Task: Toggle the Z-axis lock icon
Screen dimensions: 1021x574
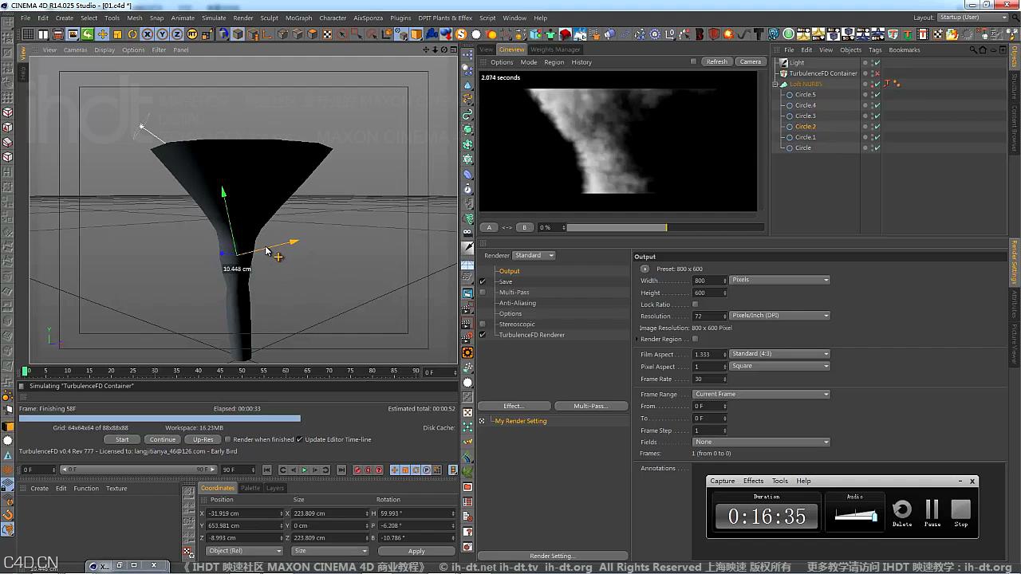Action: [x=177, y=34]
